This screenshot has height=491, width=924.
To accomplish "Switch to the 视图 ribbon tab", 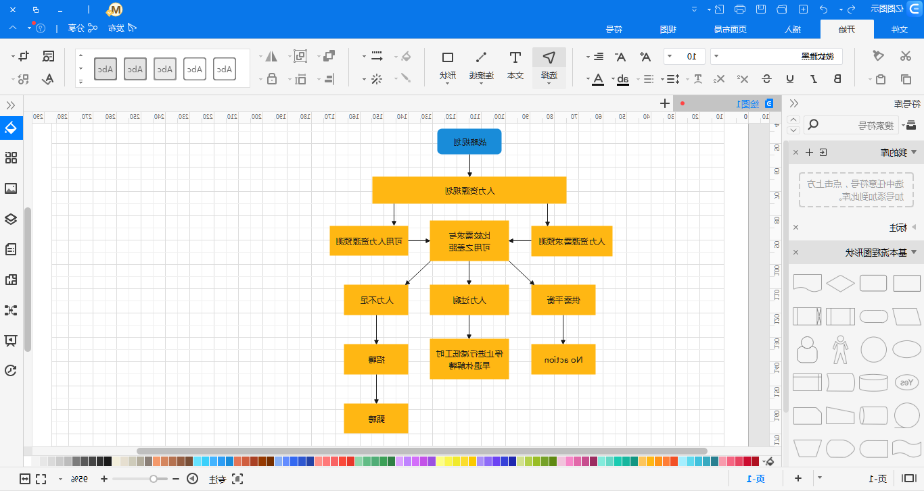I will coord(668,29).
